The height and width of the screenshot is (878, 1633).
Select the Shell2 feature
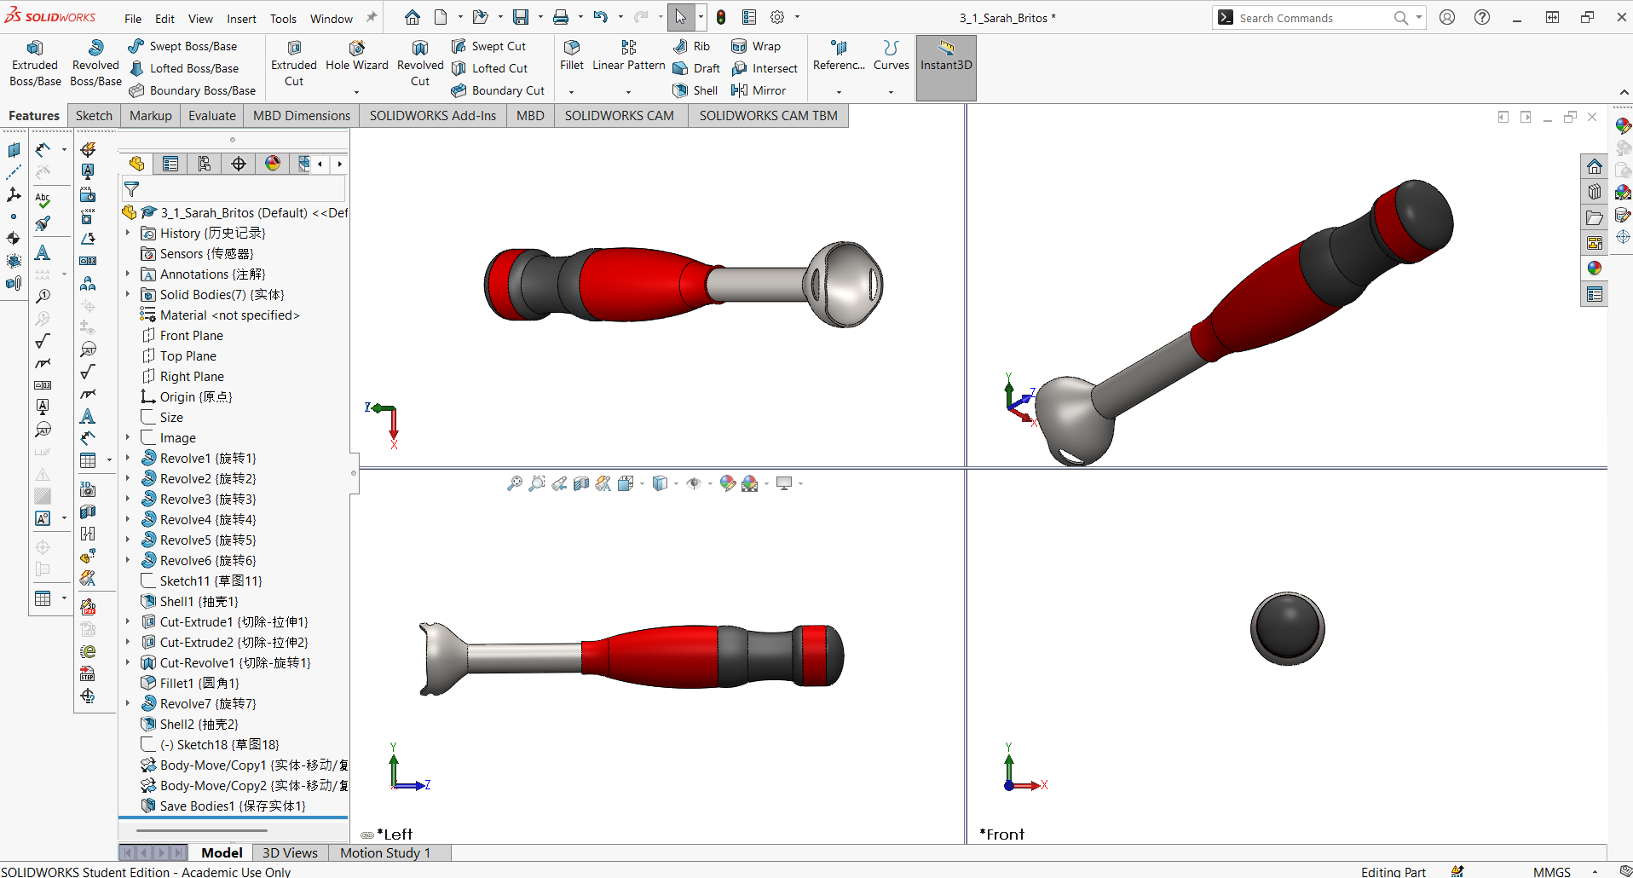(x=189, y=724)
